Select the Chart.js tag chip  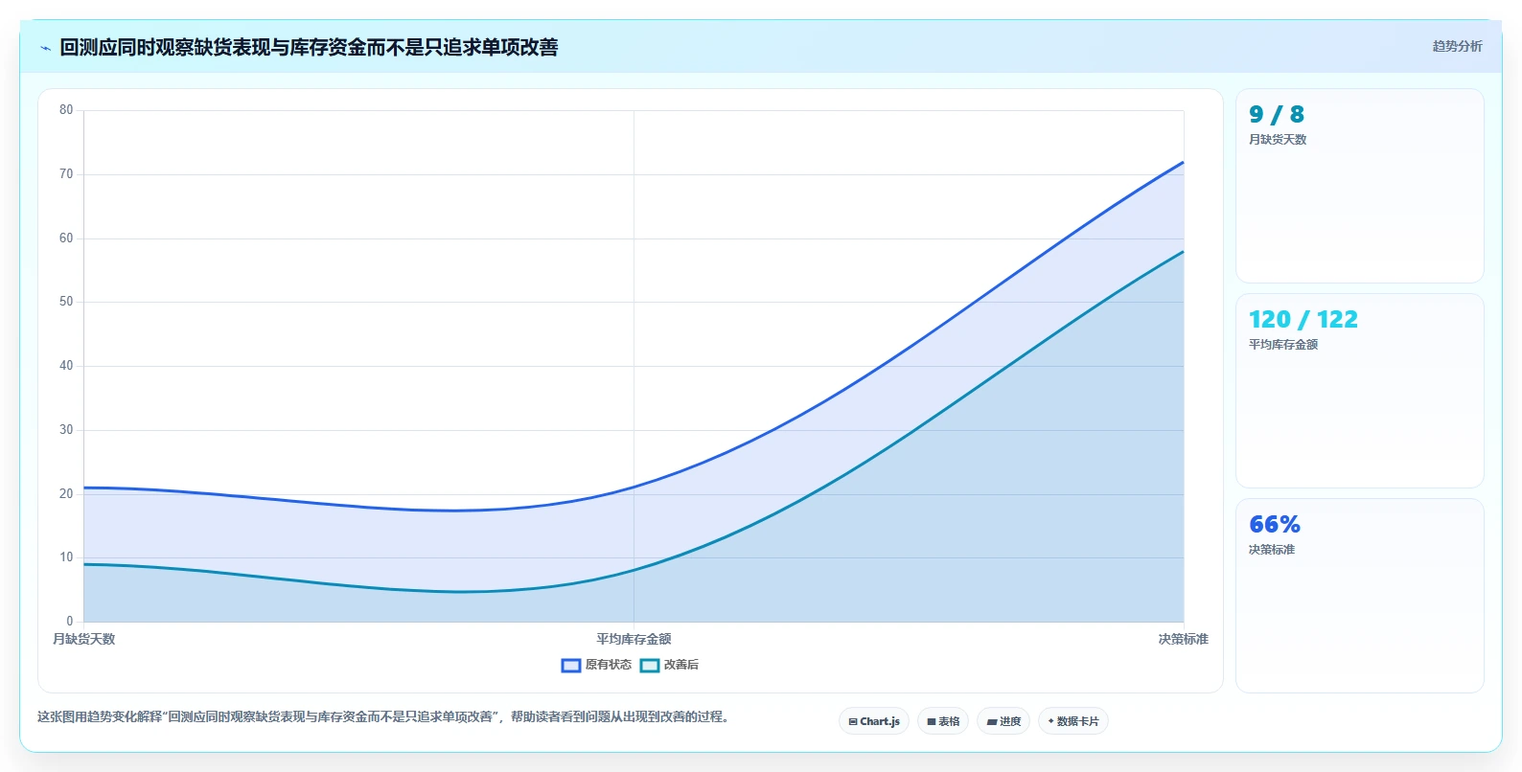click(874, 721)
